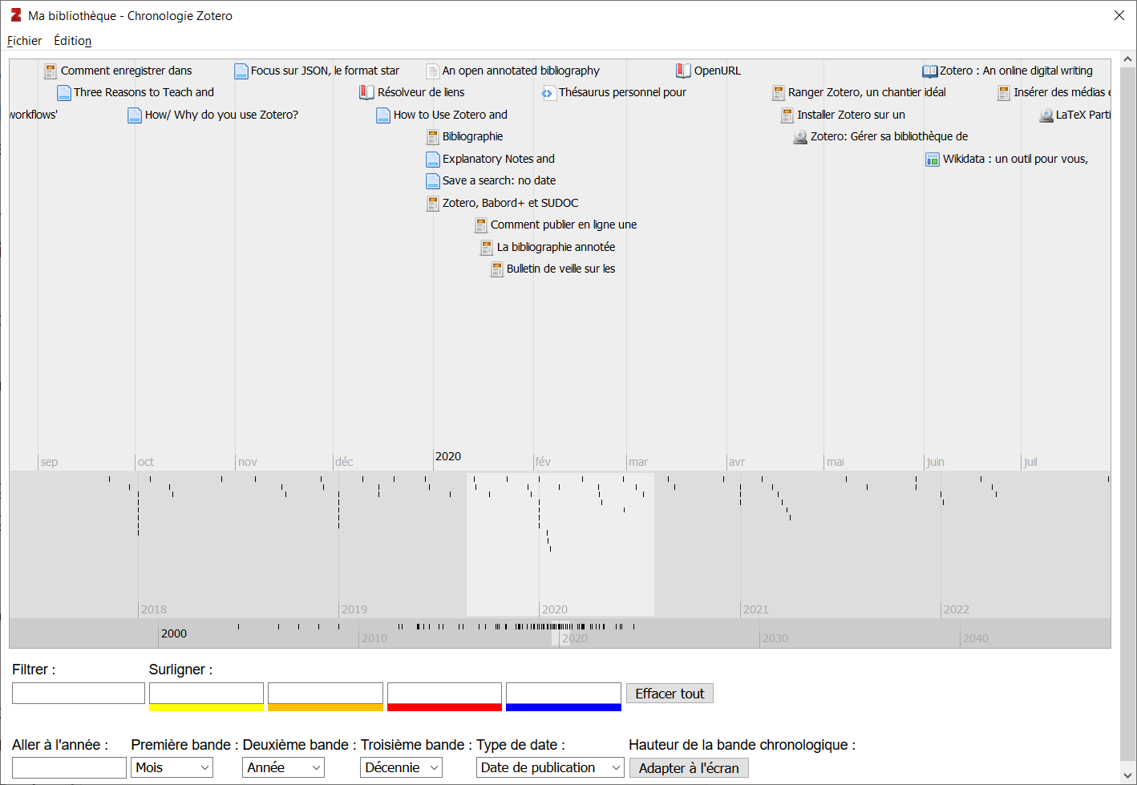Screen dimensions: 1137x785
Task: Open the Deuxième bande dropdown (Année)
Action: [x=283, y=767]
